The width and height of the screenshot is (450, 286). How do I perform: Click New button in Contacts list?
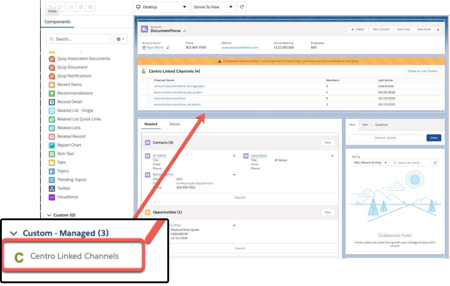tap(328, 143)
